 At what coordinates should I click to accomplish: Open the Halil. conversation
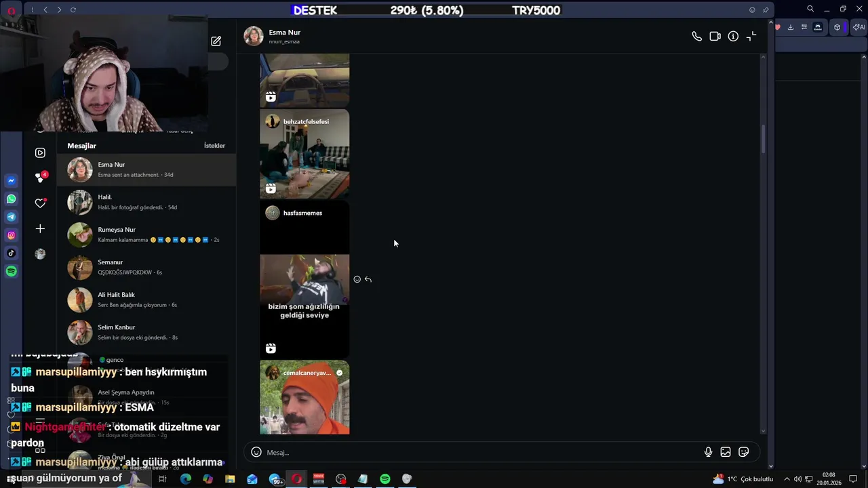point(146,202)
